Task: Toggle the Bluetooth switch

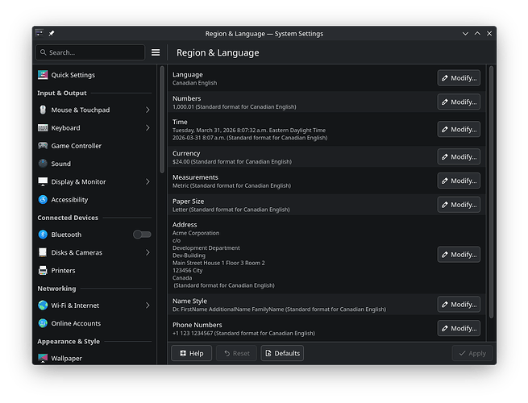Action: [142, 235]
